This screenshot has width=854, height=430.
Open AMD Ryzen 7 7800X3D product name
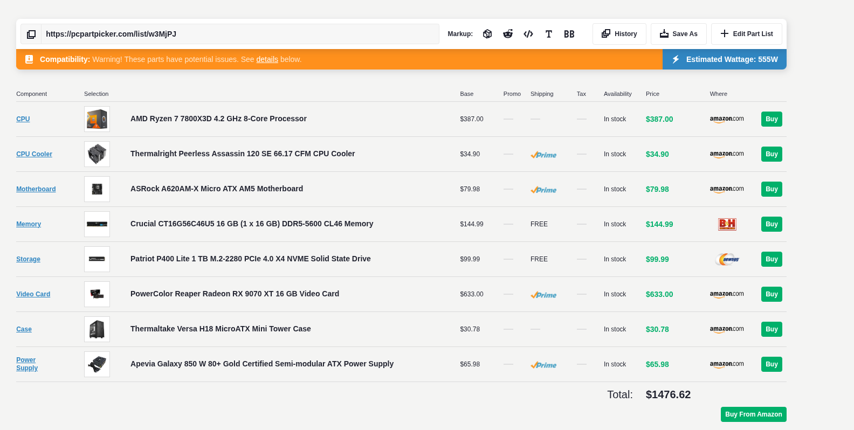[x=218, y=119]
